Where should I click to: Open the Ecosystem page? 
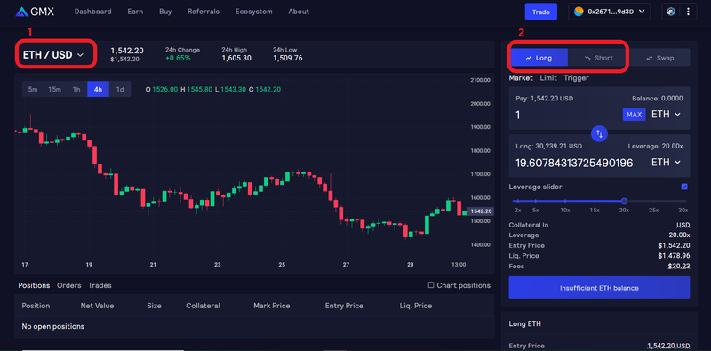click(254, 12)
